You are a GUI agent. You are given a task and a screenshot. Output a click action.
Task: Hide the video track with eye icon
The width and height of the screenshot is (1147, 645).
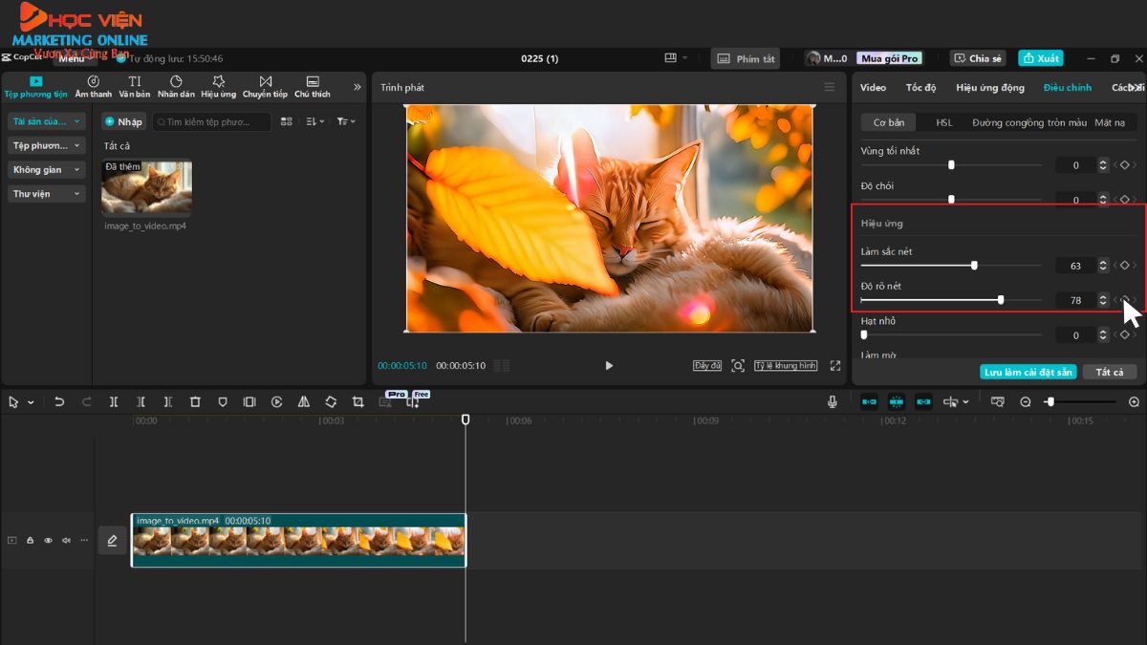[48, 541]
